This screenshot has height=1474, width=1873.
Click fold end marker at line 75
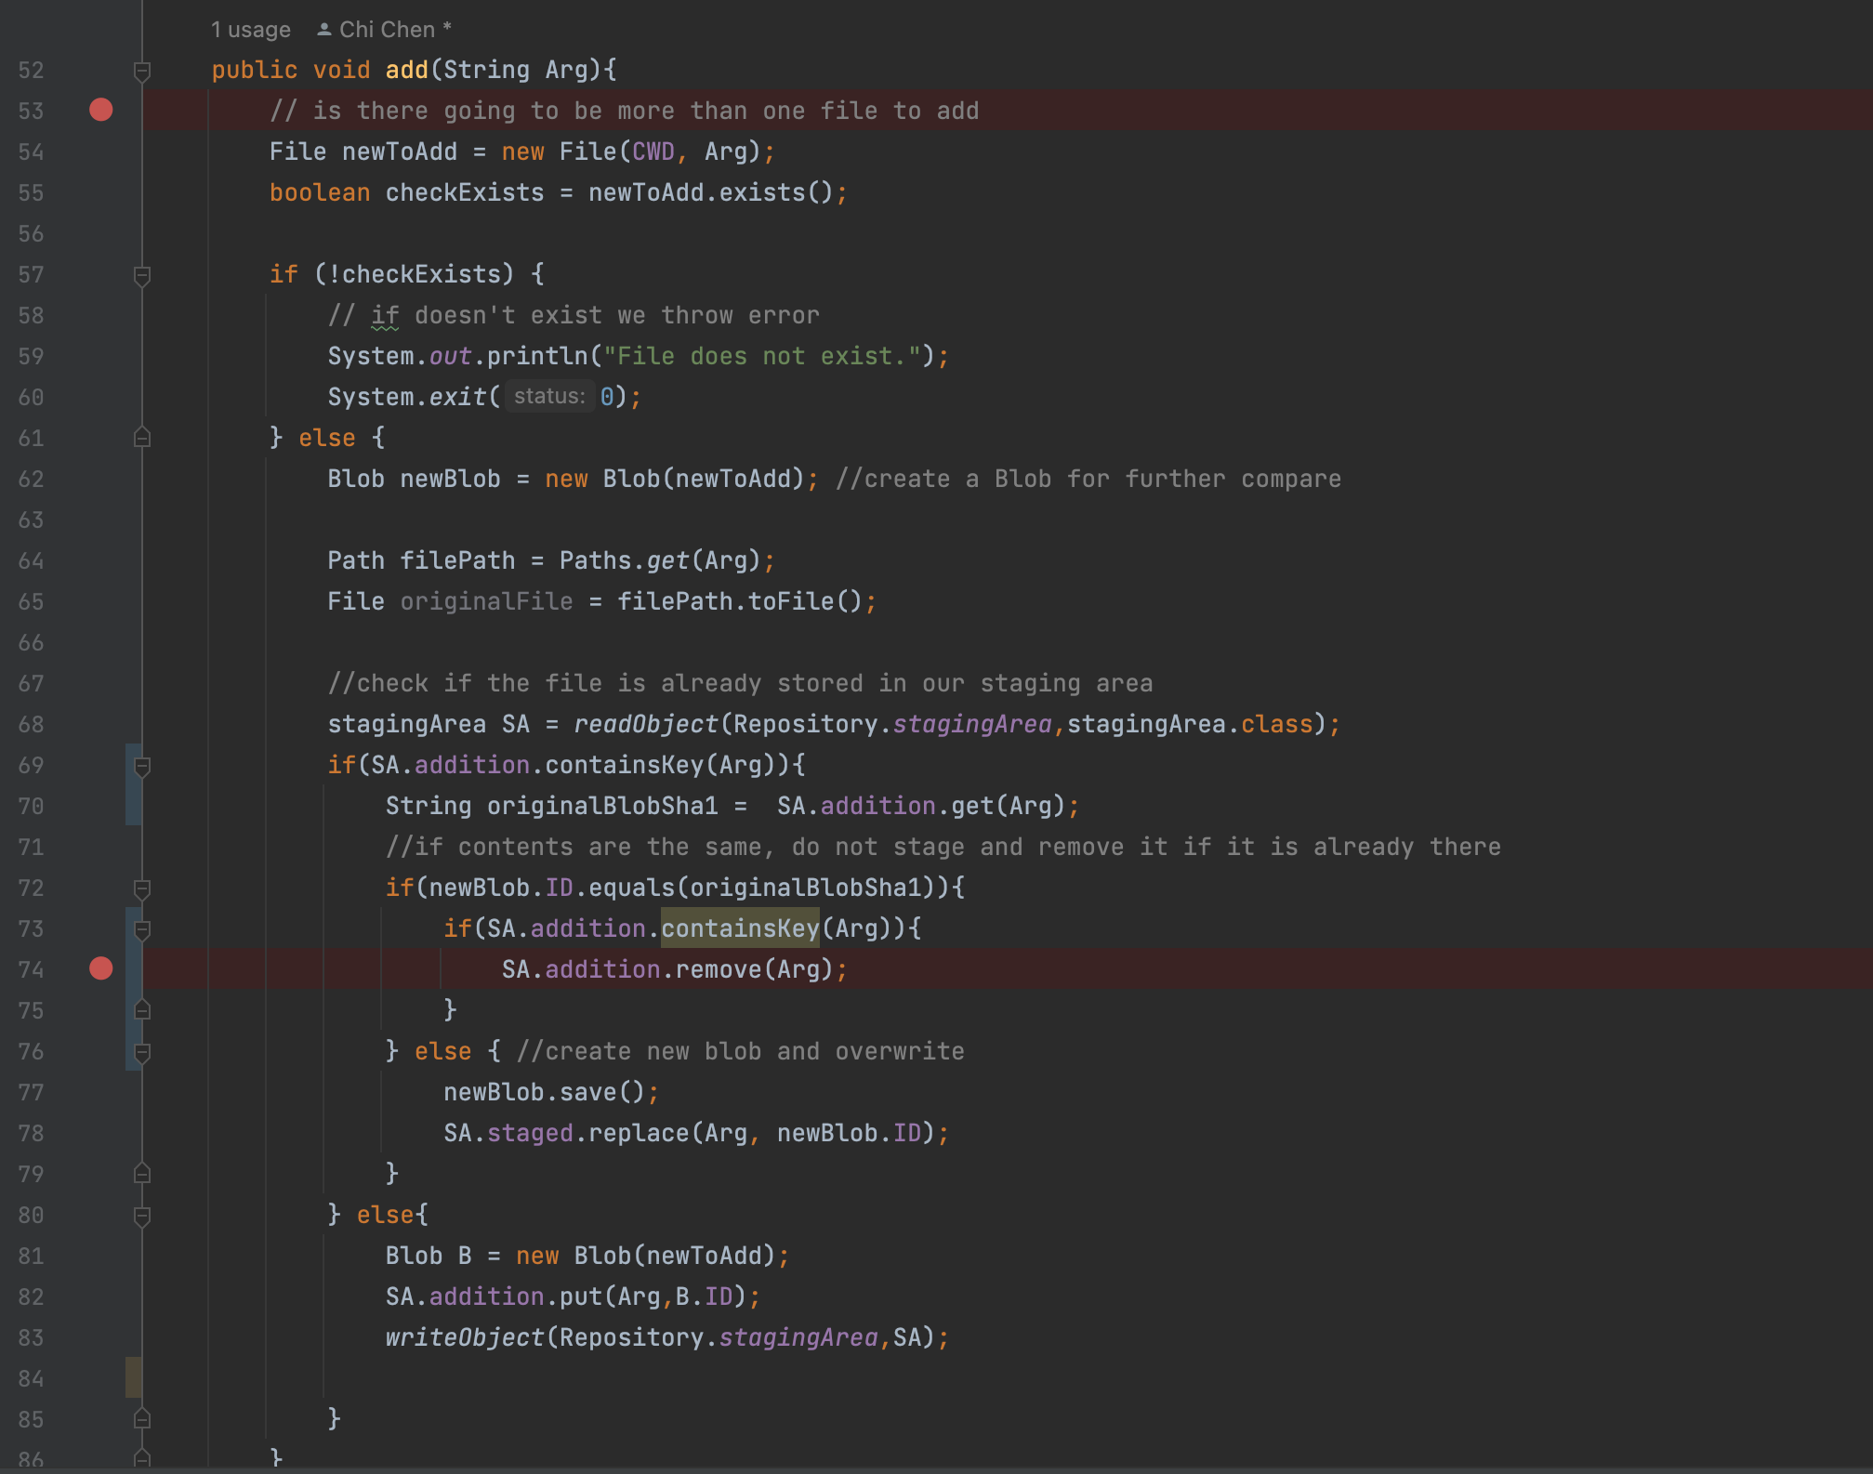pos(142,1010)
